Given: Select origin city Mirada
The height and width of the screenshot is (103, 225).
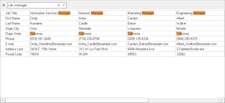Looking at the screenshot, I should coord(200,29).
